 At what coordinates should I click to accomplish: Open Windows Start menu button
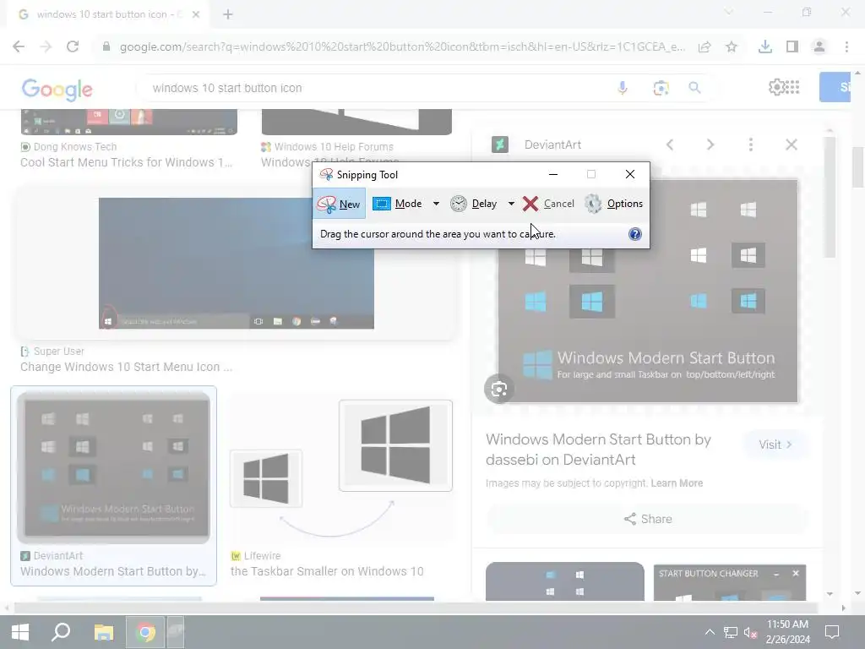click(x=20, y=632)
